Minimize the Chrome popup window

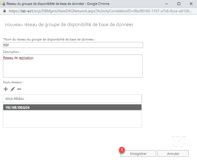click(167, 4)
